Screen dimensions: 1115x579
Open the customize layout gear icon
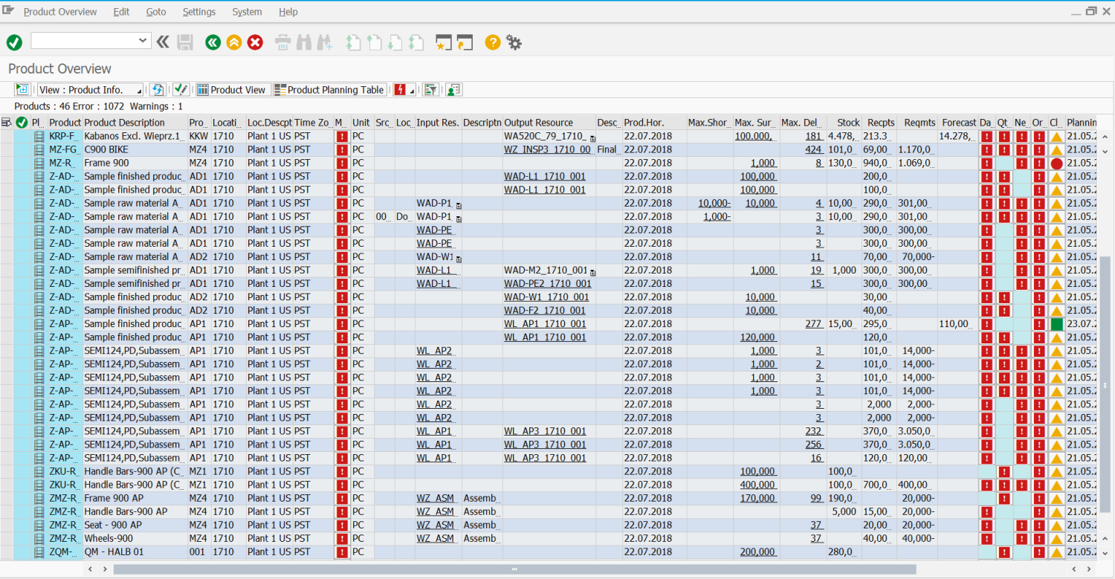click(x=514, y=42)
